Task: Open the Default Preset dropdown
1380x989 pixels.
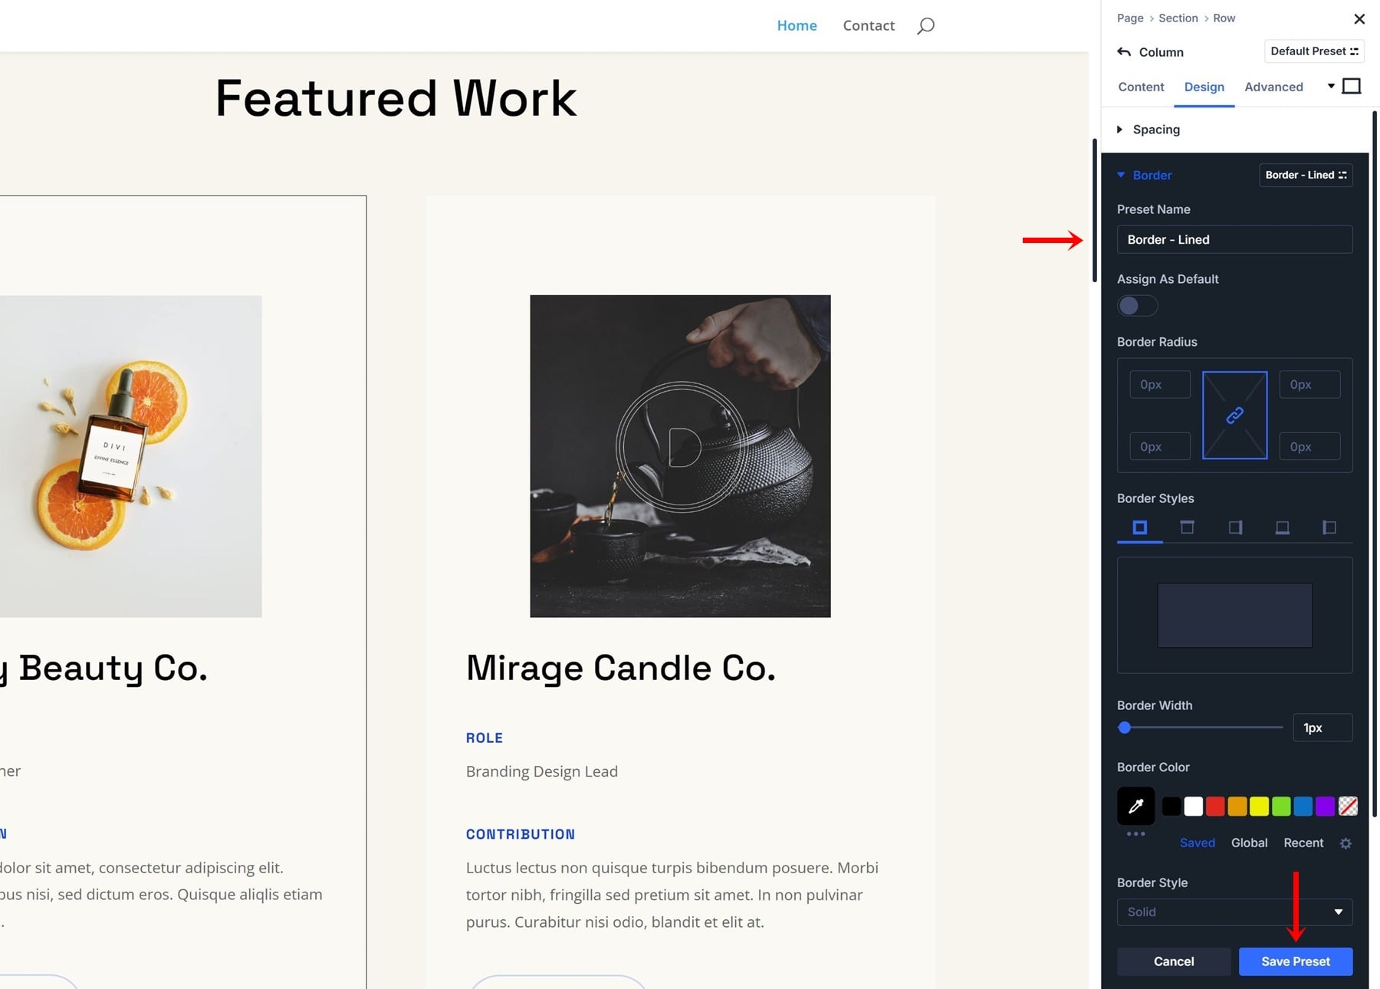Action: point(1313,51)
